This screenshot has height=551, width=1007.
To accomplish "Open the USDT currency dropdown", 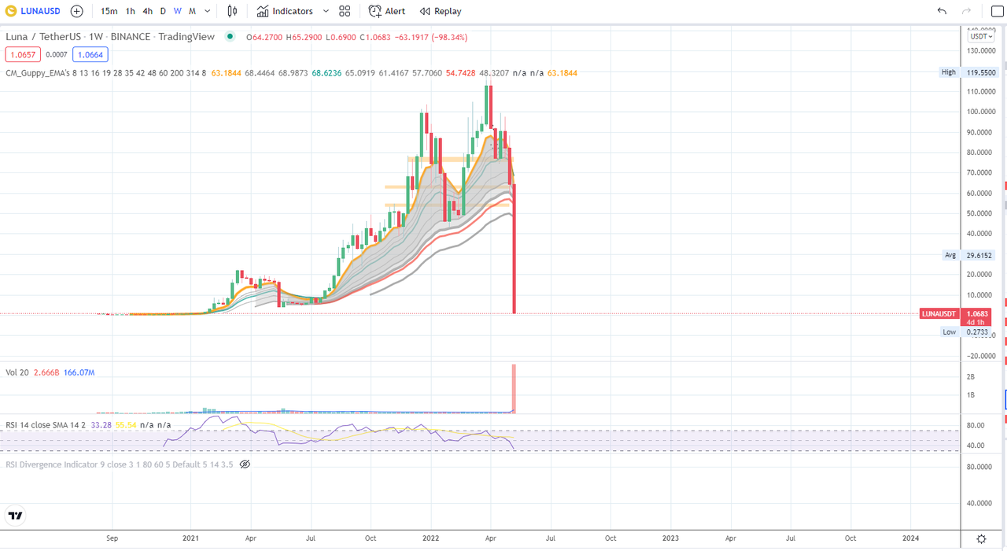I will tap(981, 36).
